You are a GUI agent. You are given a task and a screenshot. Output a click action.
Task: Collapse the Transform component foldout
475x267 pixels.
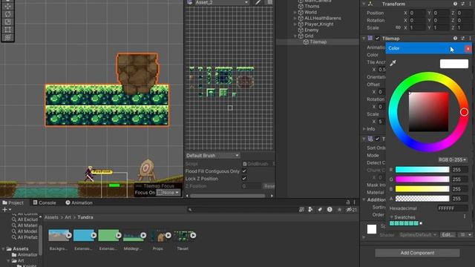point(364,4)
